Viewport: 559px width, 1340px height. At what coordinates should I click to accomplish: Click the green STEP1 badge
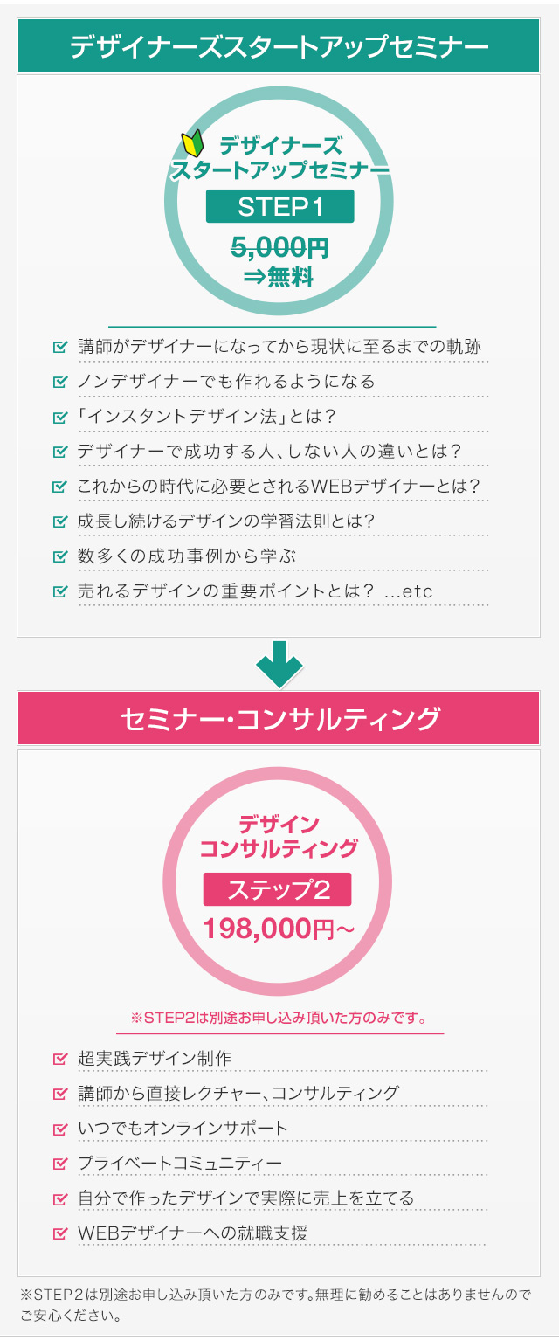click(279, 206)
